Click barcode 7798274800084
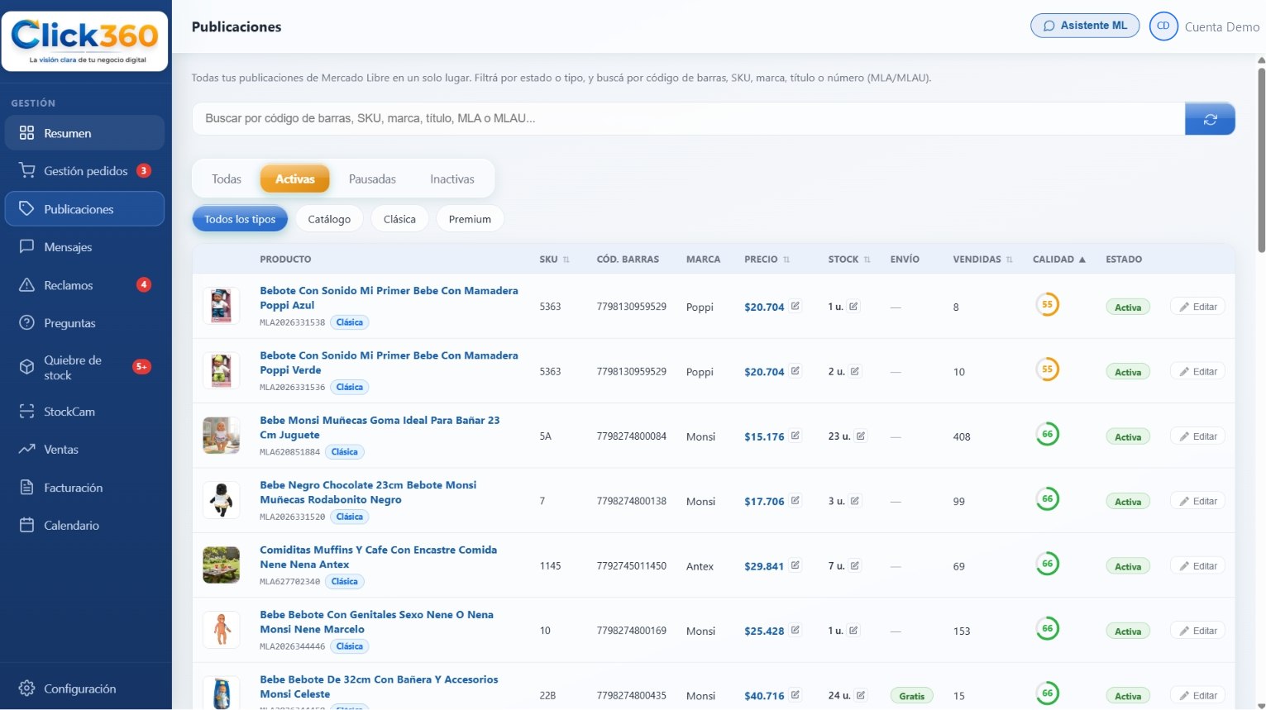 [x=631, y=436]
